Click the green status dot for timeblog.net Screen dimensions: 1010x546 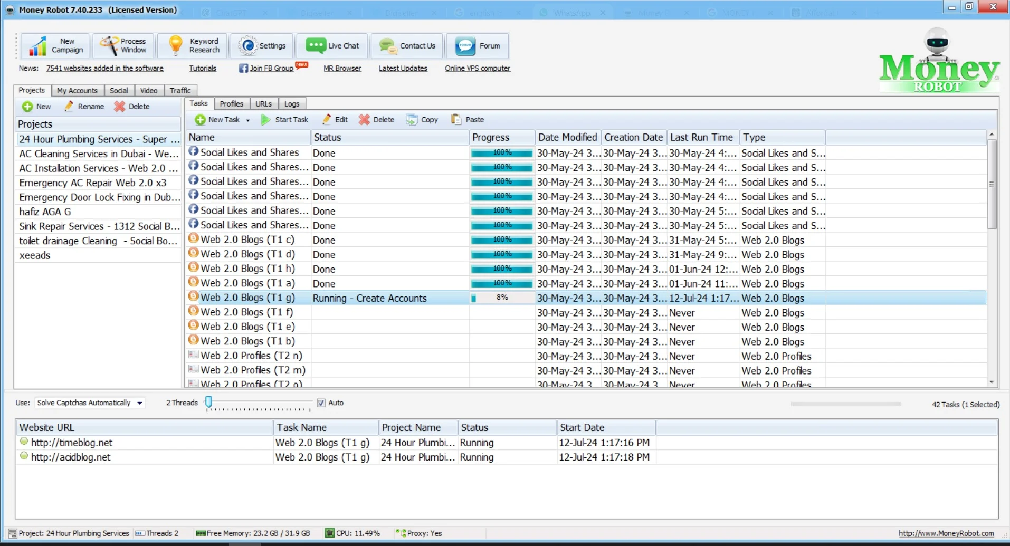click(24, 442)
